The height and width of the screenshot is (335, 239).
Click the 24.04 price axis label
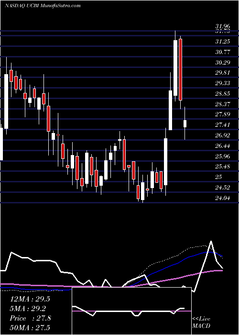click(x=223, y=198)
